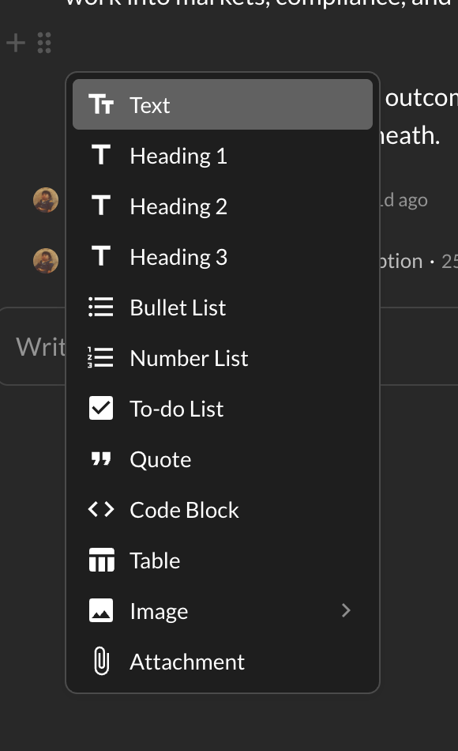The height and width of the screenshot is (751, 458).
Task: Click the Number List icon
Action: (x=101, y=357)
